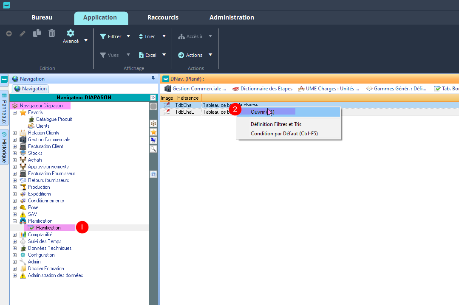Viewport: 459px width, 305px height.
Task: Open the Actions dropdown arrow
Action: point(210,55)
